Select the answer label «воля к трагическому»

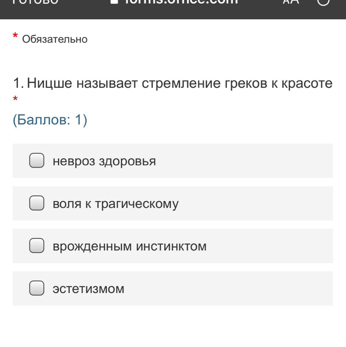tap(115, 204)
